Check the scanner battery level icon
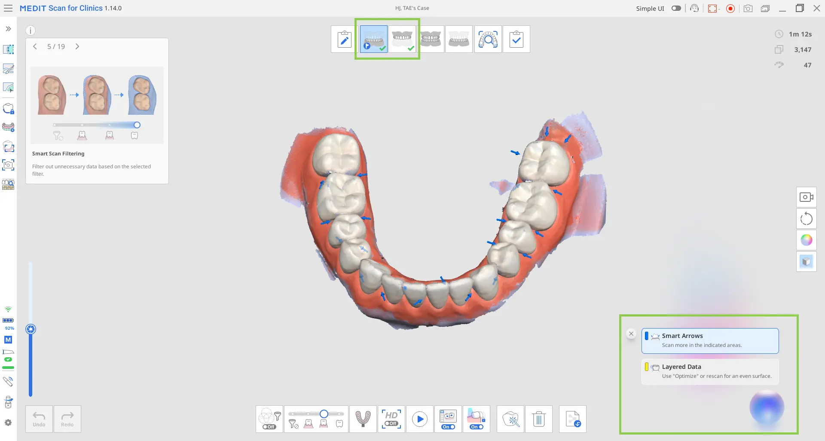The image size is (825, 441). (8, 320)
